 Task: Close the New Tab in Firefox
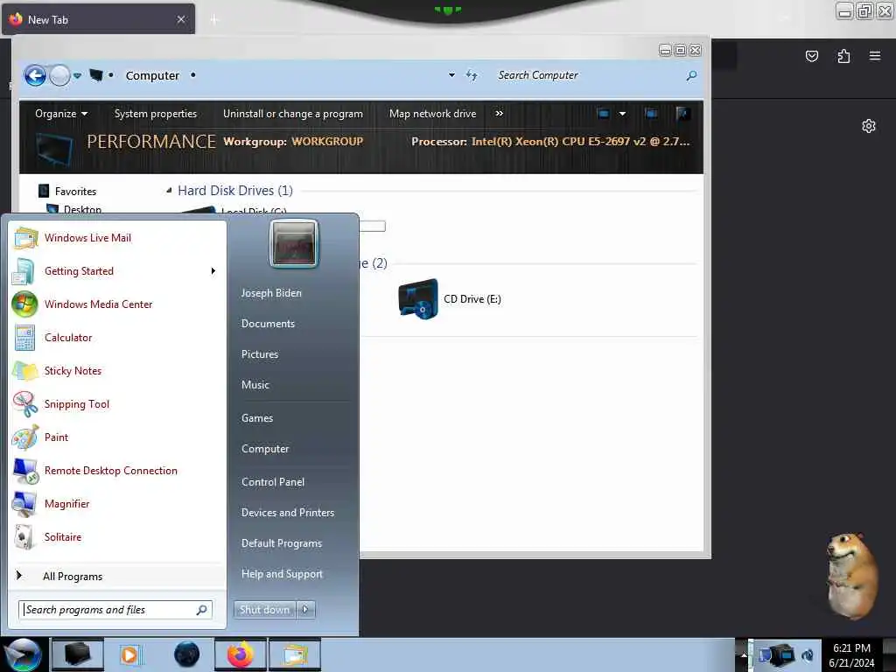[x=181, y=19]
